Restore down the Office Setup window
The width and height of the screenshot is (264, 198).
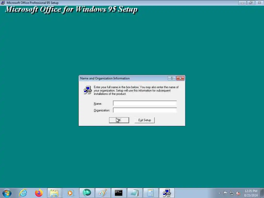(251, 3)
